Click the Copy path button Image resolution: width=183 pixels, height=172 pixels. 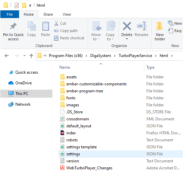[66, 31]
